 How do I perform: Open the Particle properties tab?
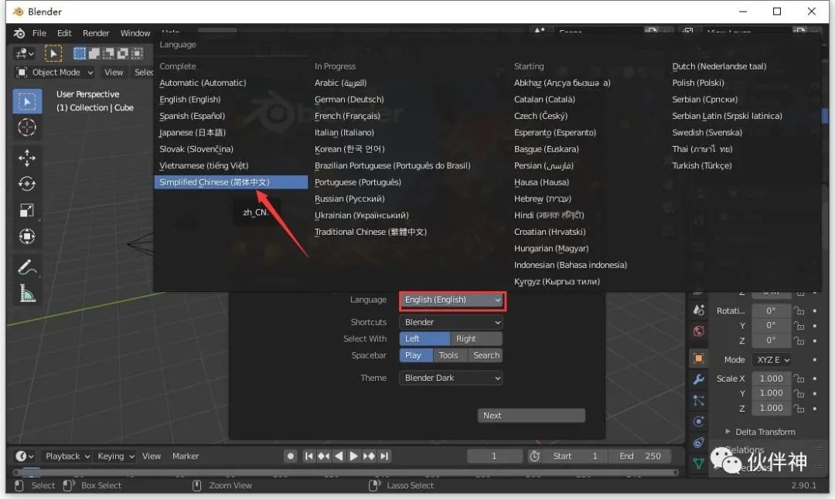point(699,401)
